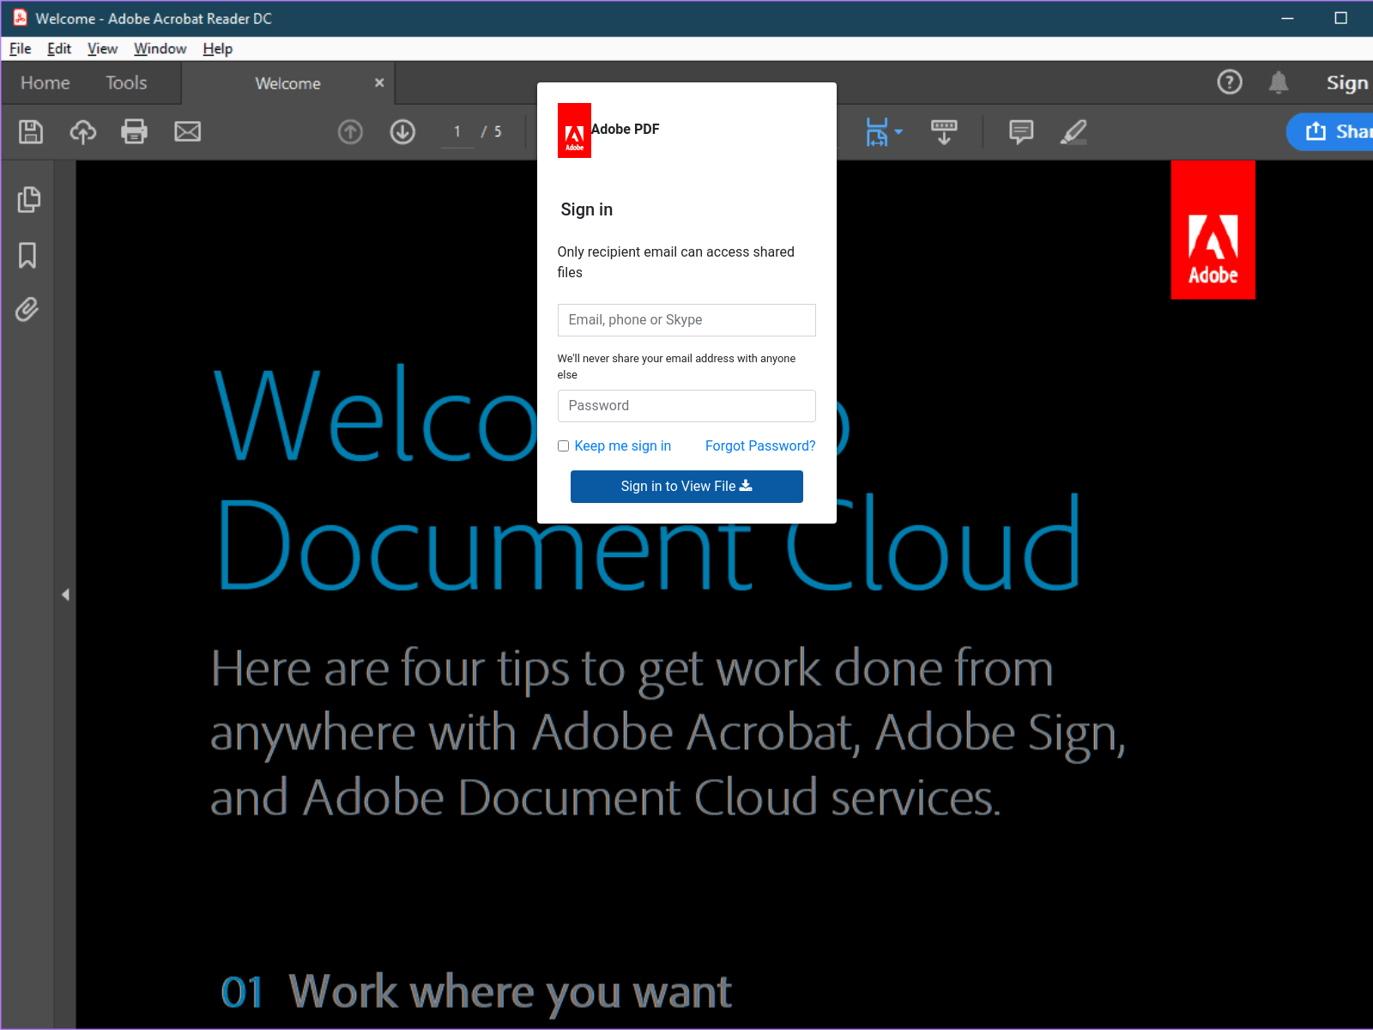Click the Forgot Password? link
Image resolution: width=1373 pixels, height=1030 pixels.
point(760,446)
